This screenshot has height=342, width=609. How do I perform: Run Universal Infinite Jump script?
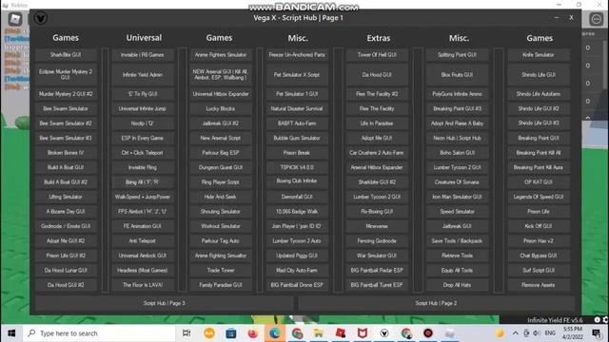tap(143, 108)
